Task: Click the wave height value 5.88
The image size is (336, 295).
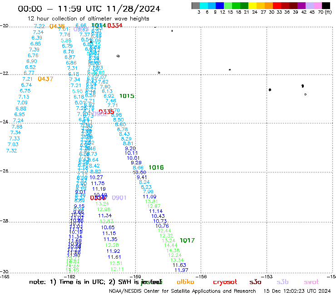Action: pyautogui.click(x=66, y=40)
